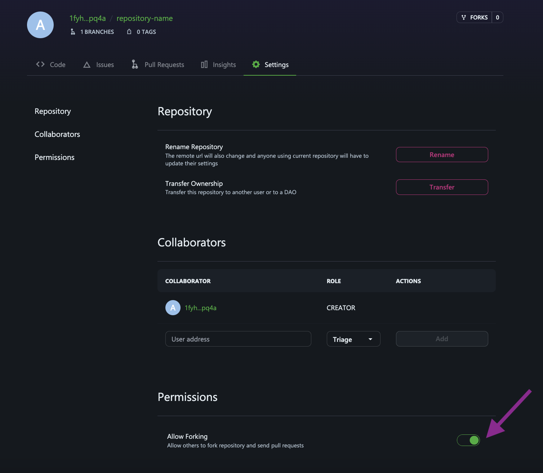Open the Triage role dropdown
This screenshot has width=543, height=473.
(x=353, y=339)
